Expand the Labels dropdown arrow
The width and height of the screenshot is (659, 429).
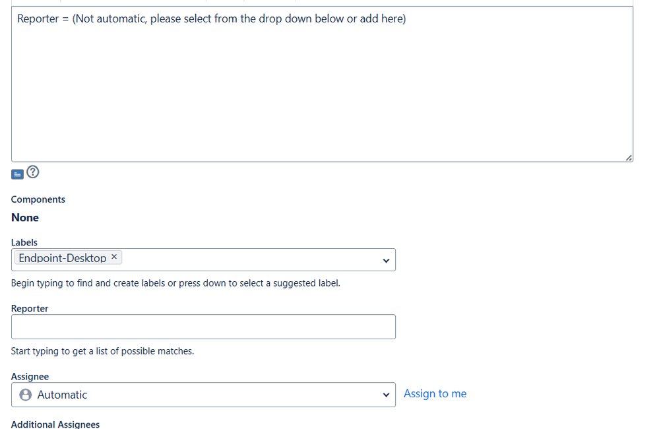click(x=387, y=261)
